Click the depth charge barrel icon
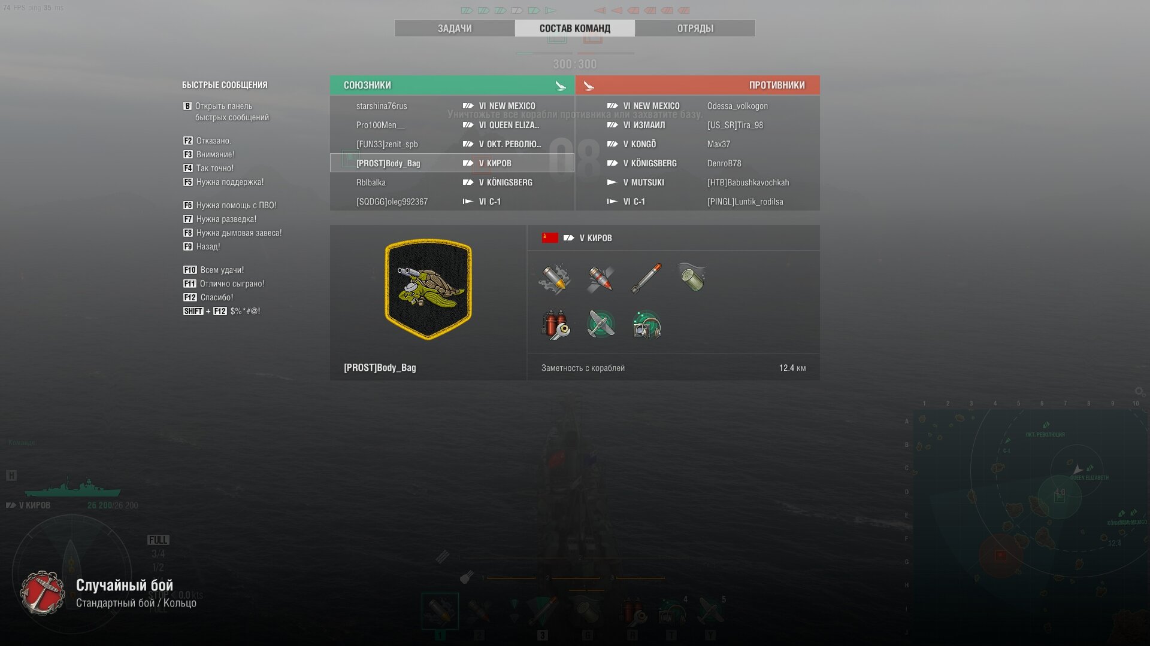Viewport: 1150px width, 646px height. click(692, 278)
